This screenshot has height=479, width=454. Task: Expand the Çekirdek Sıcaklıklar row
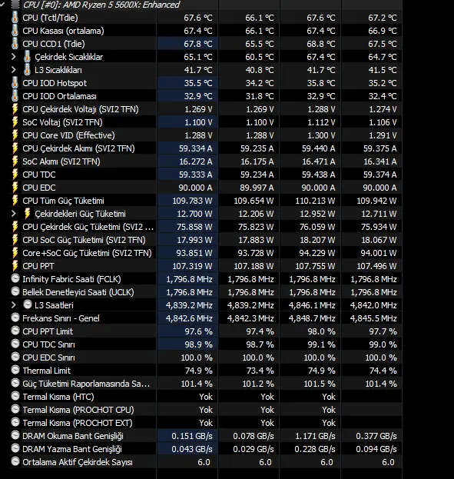tap(13, 57)
